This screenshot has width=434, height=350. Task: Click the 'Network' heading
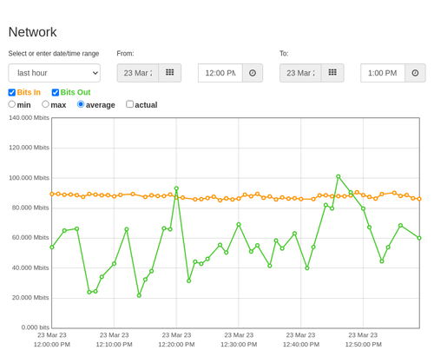(x=32, y=32)
